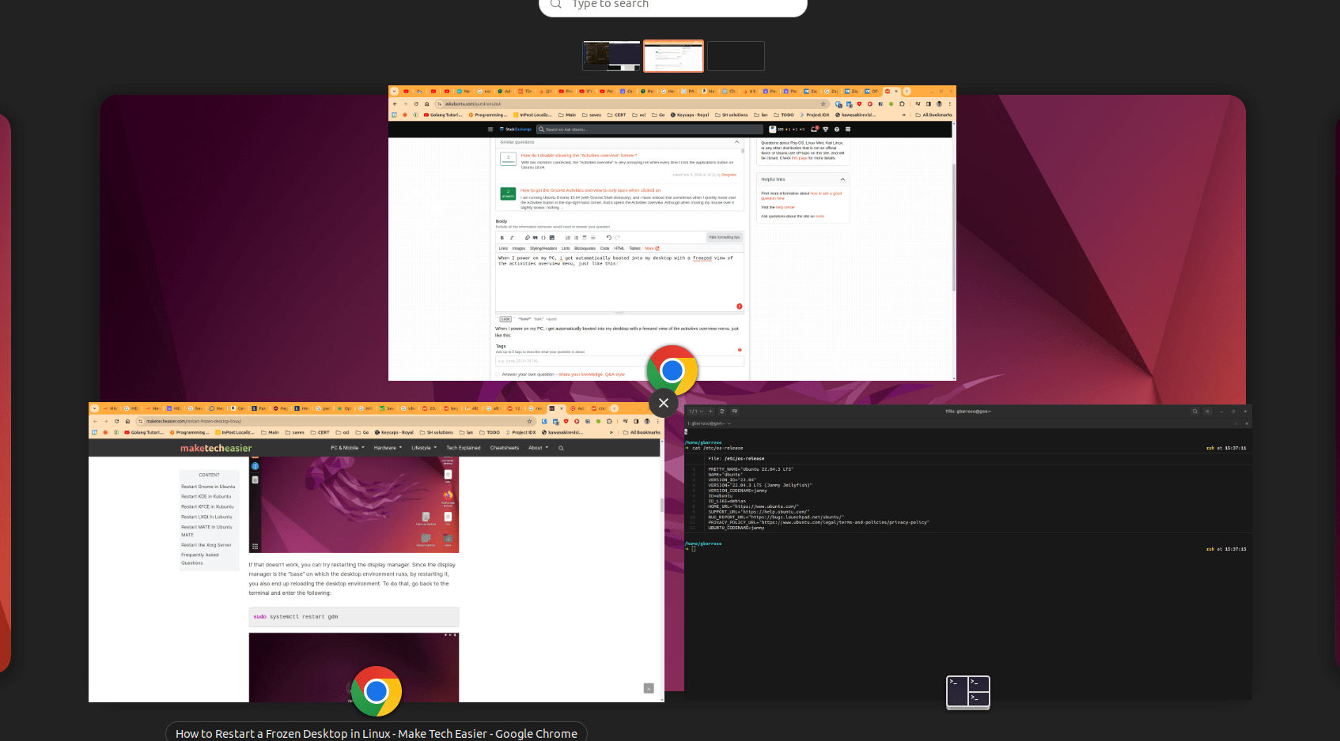Viewport: 1340px width, 741px height.
Task: Open the About dropdown menu
Action: [536, 448]
